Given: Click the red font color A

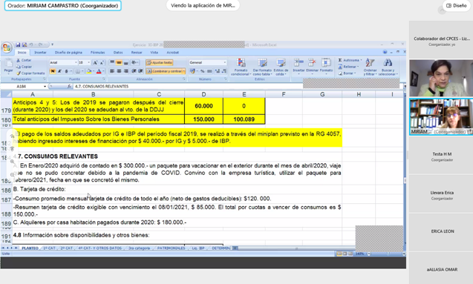Looking at the screenshot, I should (x=99, y=71).
